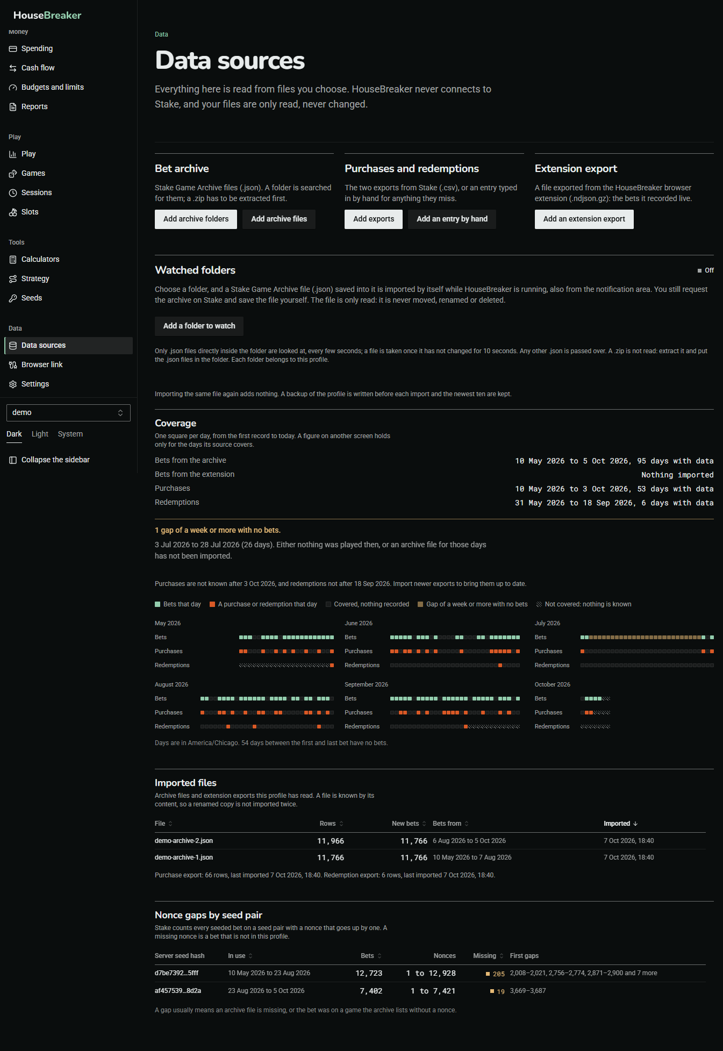Click Add archive folders
This screenshot has height=1051, width=723.
coord(196,219)
